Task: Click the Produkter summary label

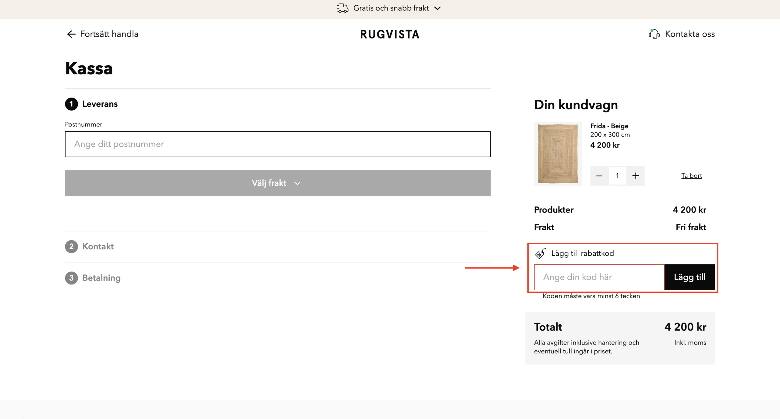Action: pyautogui.click(x=554, y=210)
